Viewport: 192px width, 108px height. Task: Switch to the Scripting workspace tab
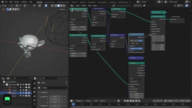tap(112, 2)
